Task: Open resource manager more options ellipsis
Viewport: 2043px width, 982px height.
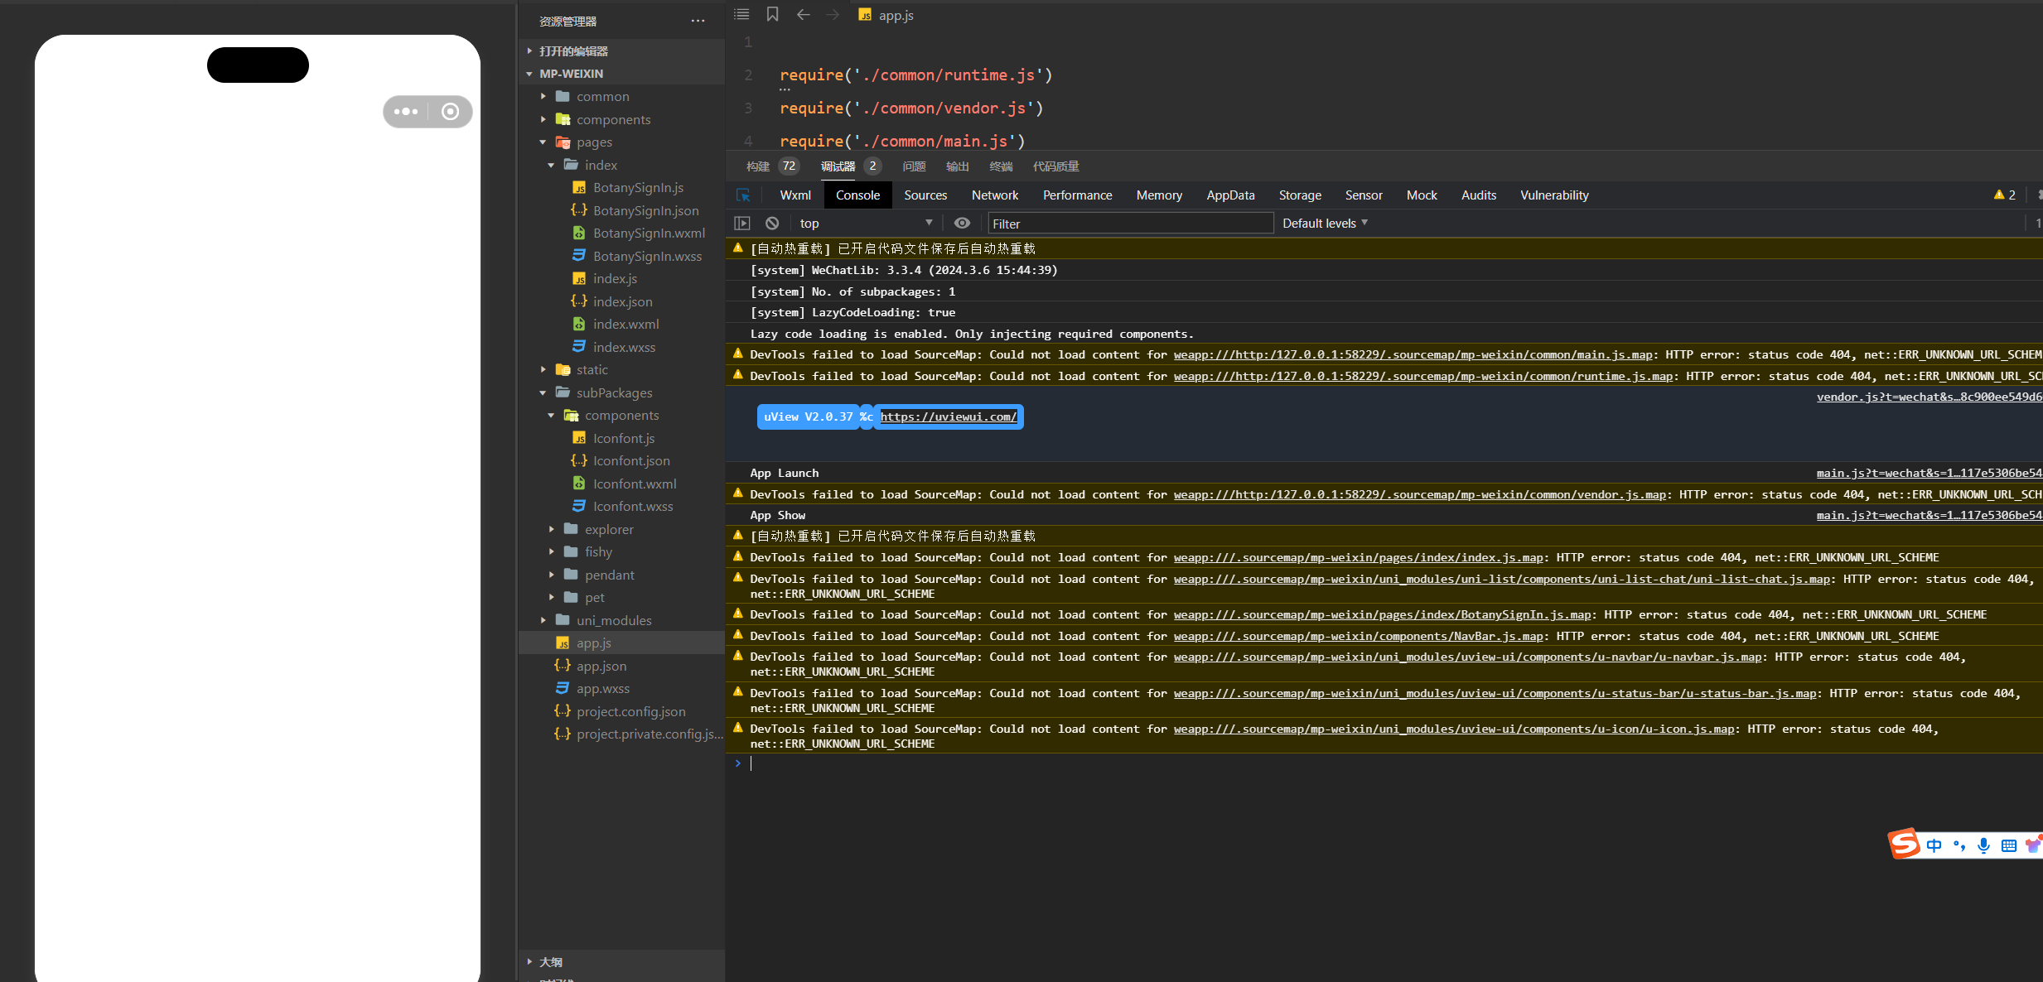Action: point(698,22)
